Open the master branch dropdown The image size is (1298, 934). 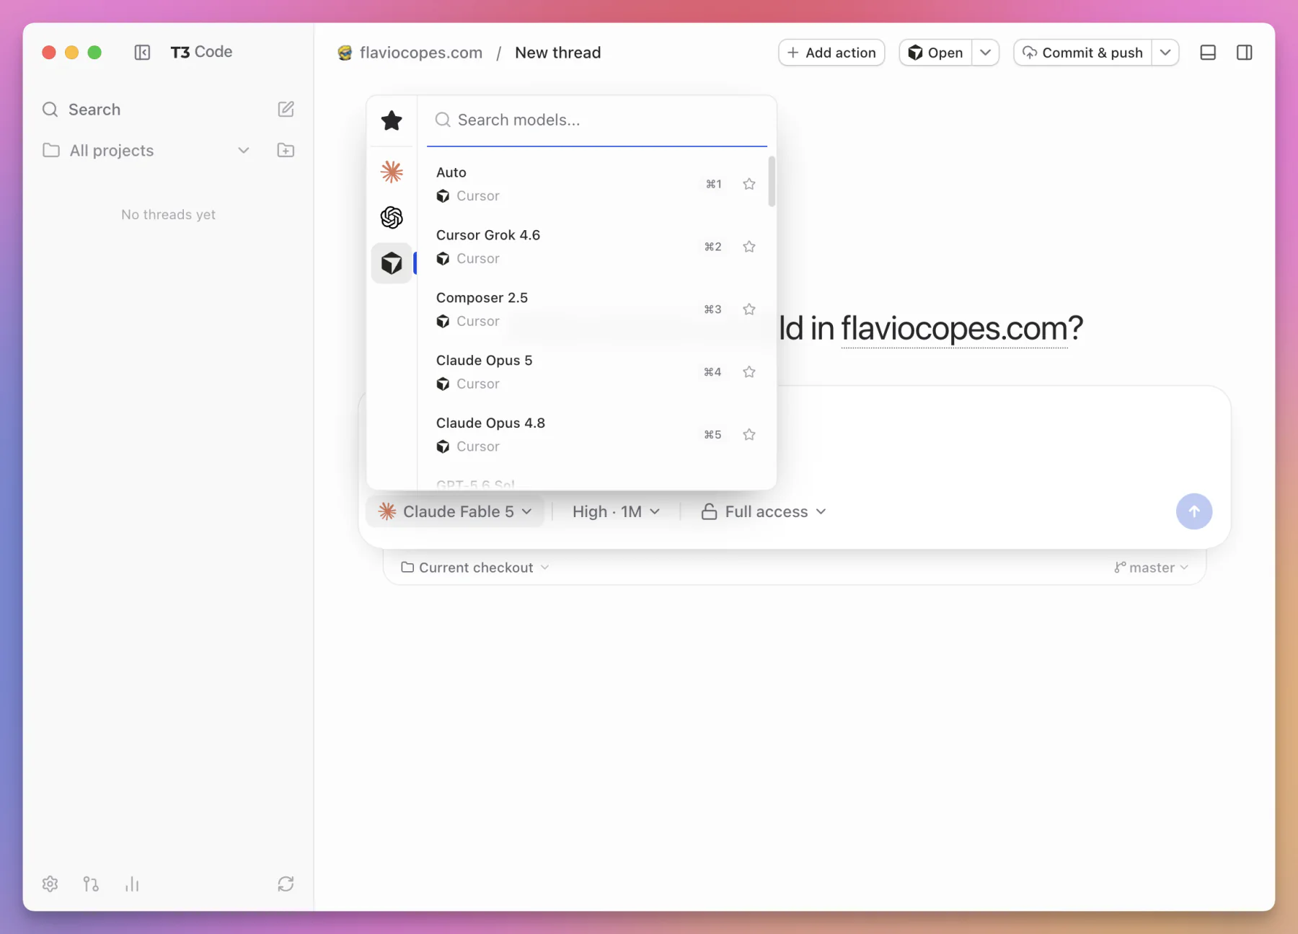pos(1151,568)
